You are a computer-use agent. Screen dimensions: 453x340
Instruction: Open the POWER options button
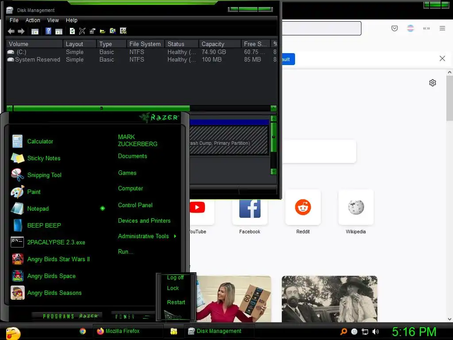tap(133, 317)
